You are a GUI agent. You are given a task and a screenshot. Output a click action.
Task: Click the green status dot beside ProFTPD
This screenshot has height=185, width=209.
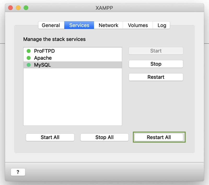tap(29, 51)
